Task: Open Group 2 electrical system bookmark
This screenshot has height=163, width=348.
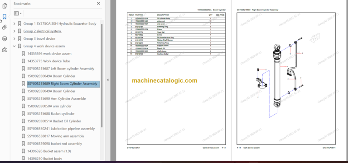Action: point(42,31)
